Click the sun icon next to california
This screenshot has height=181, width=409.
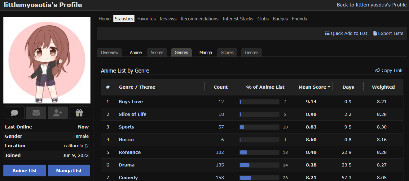click(x=87, y=146)
